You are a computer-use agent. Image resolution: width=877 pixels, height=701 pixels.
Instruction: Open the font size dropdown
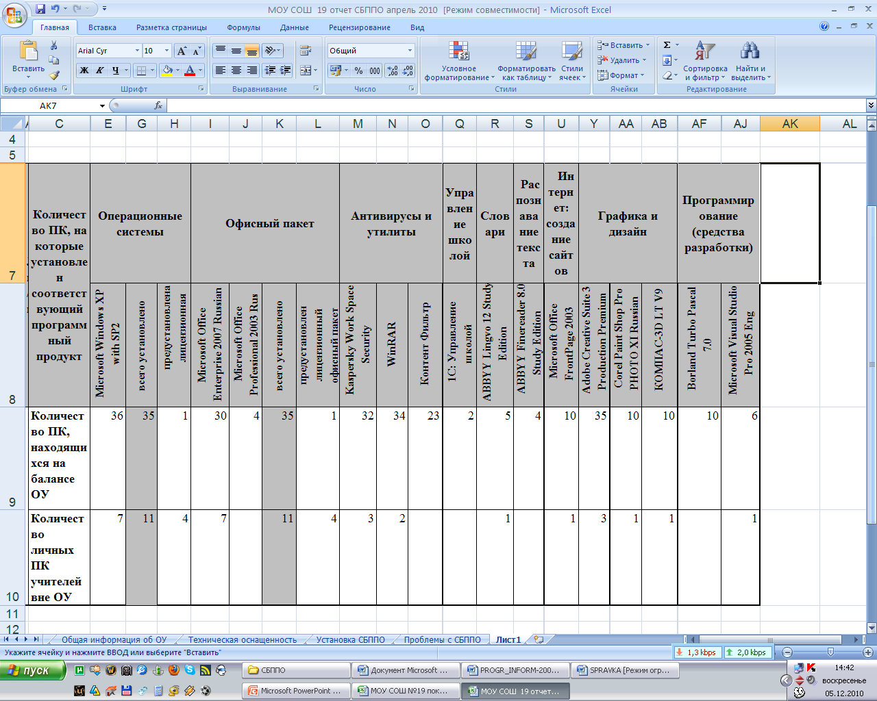[166, 51]
